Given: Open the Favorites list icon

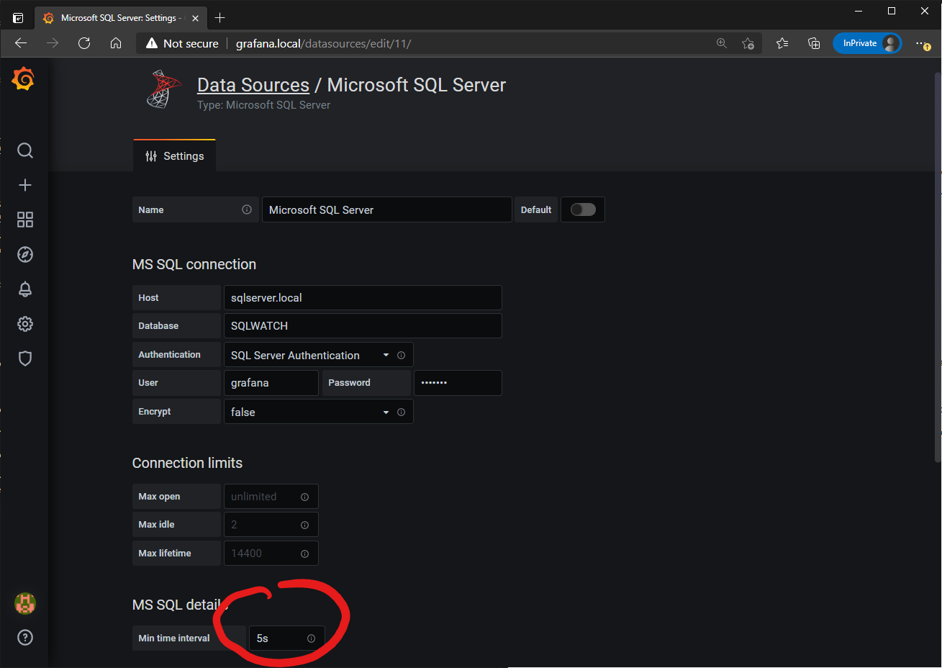Looking at the screenshot, I should click(x=782, y=43).
